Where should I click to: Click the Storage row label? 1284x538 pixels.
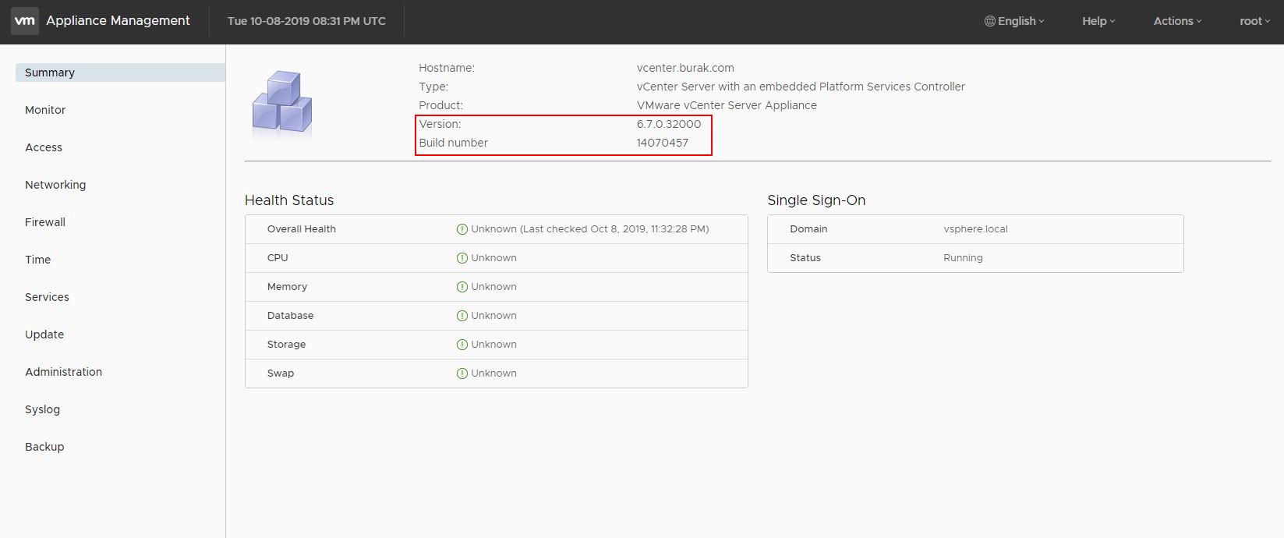pyautogui.click(x=286, y=345)
